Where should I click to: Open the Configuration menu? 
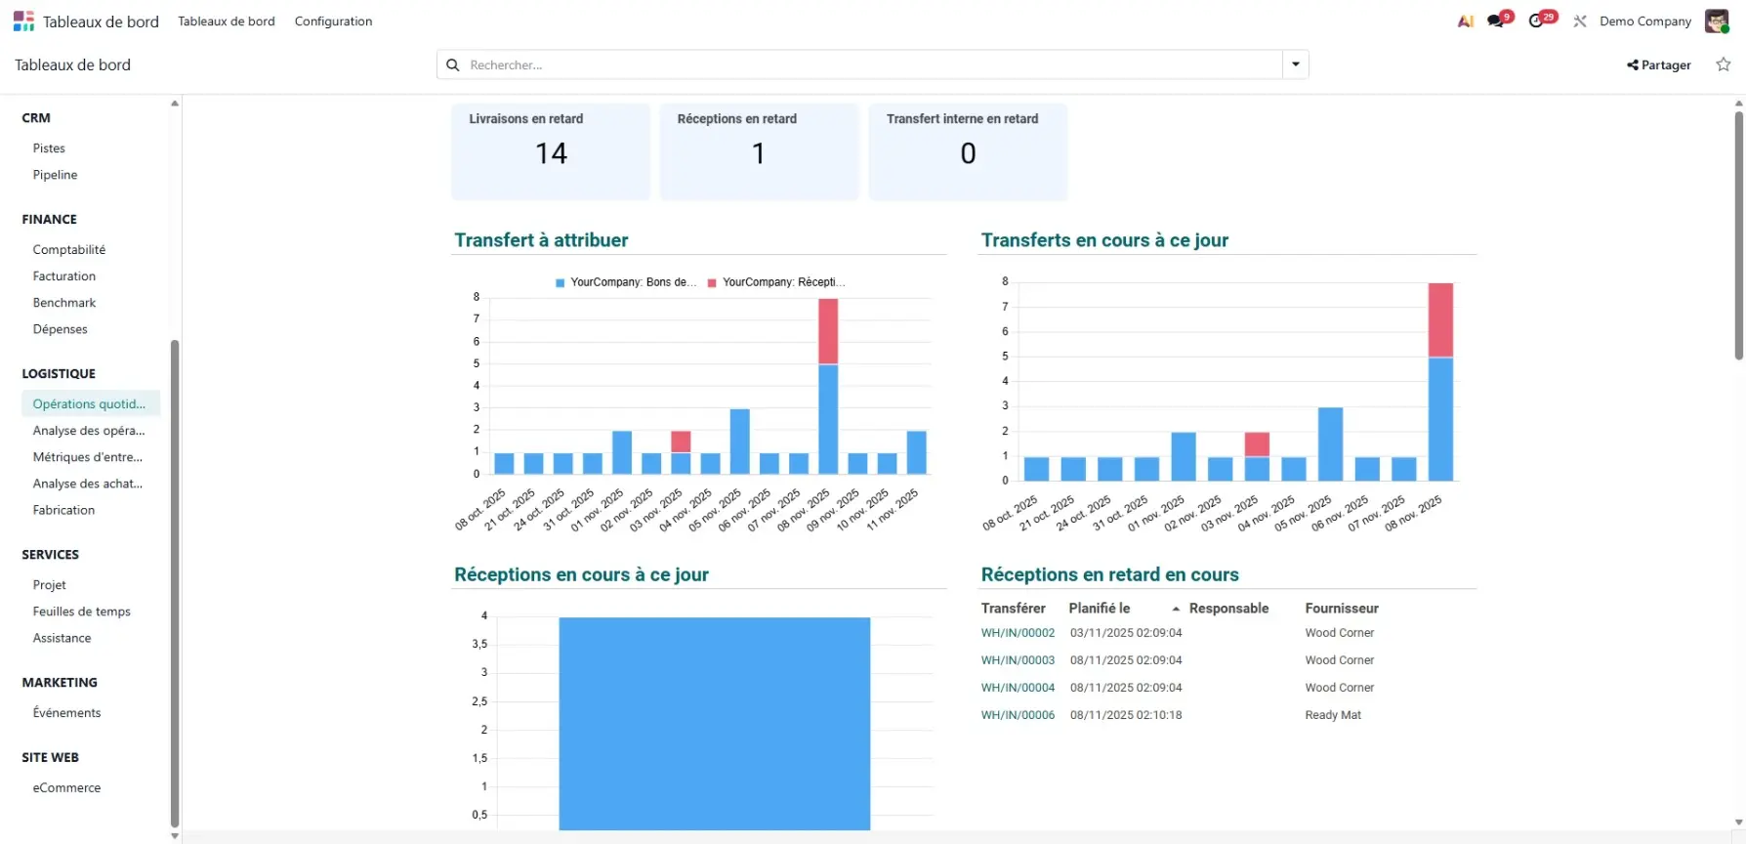pos(333,21)
